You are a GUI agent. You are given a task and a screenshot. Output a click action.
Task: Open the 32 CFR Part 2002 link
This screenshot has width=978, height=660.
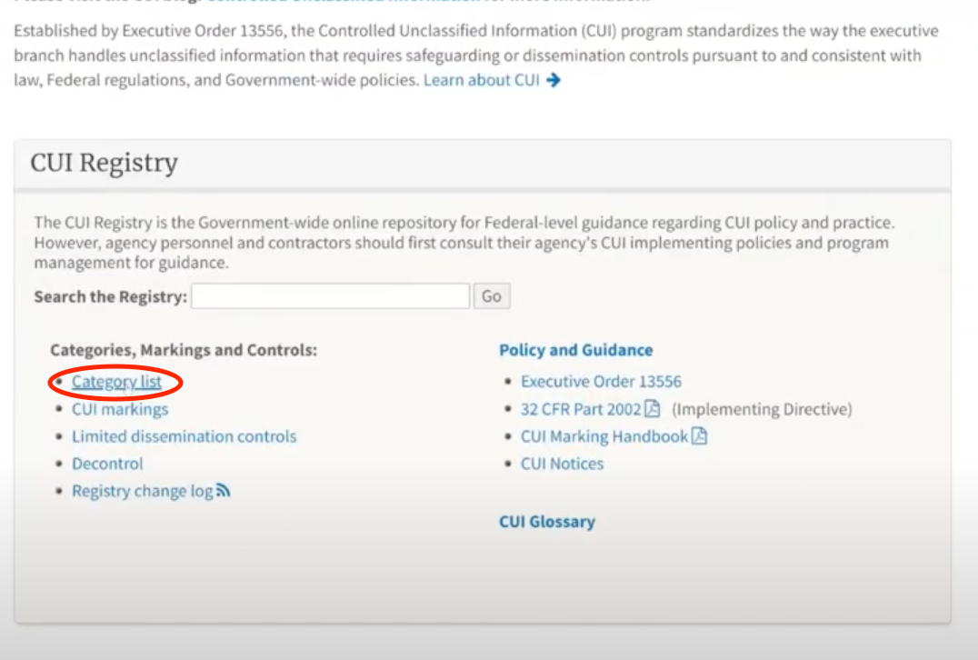pos(580,408)
